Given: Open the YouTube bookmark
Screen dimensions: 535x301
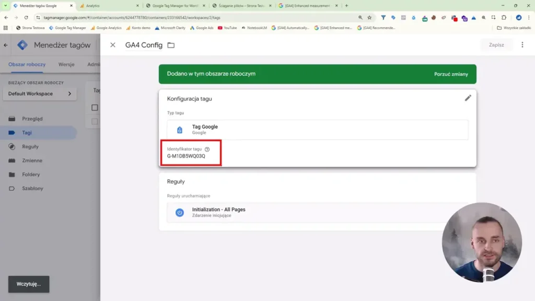Looking at the screenshot, I should (x=227, y=28).
